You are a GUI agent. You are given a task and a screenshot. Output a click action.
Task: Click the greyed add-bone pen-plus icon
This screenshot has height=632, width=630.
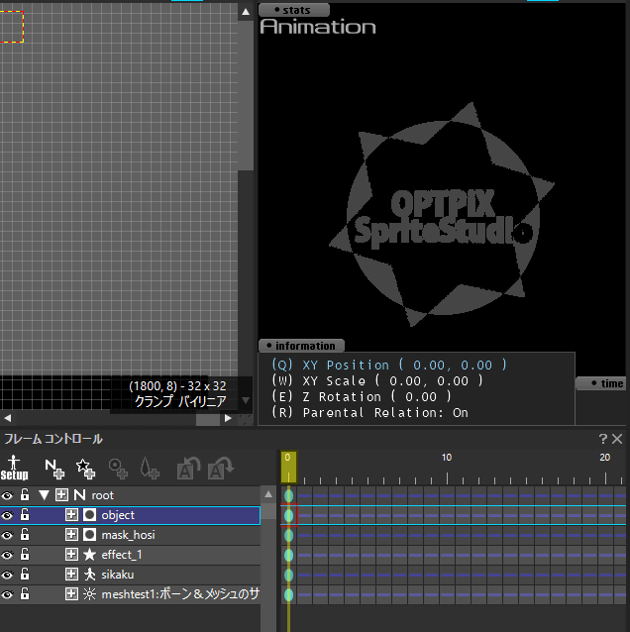tap(150, 469)
